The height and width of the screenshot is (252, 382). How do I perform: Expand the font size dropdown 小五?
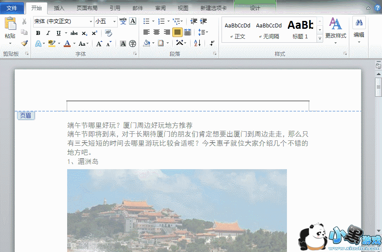click(115, 21)
